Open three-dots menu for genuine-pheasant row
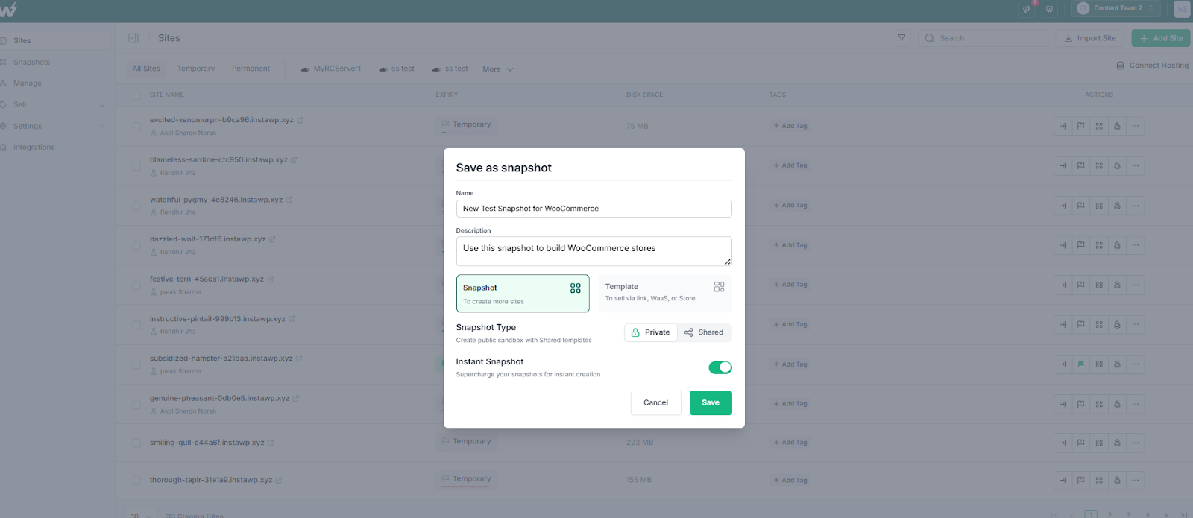This screenshot has width=1193, height=518. (1136, 404)
